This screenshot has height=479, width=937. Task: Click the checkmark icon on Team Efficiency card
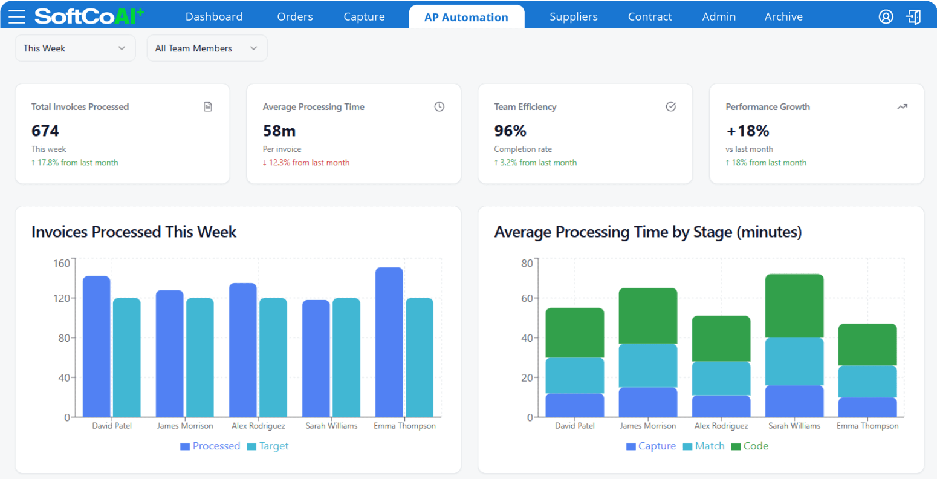[x=670, y=107]
